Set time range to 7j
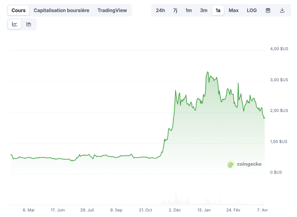 click(175, 10)
